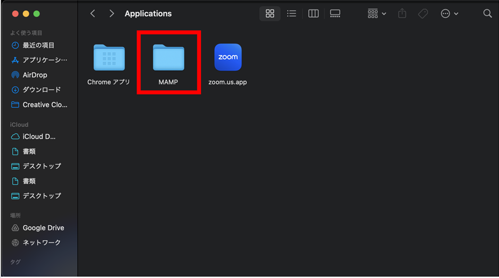Switch to list view
The height and width of the screenshot is (278, 499).
point(292,14)
